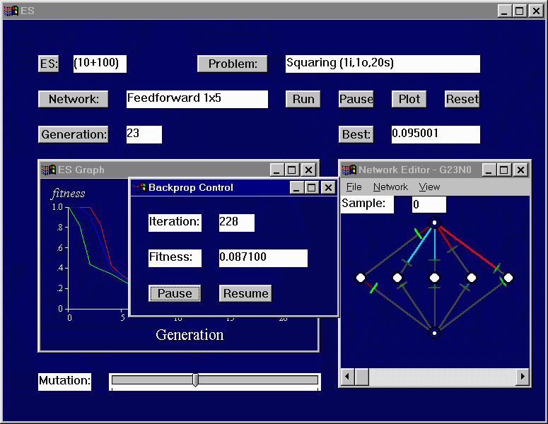Reset the evolution strategy run
Viewport: 548px width, 424px height.
pos(462,99)
